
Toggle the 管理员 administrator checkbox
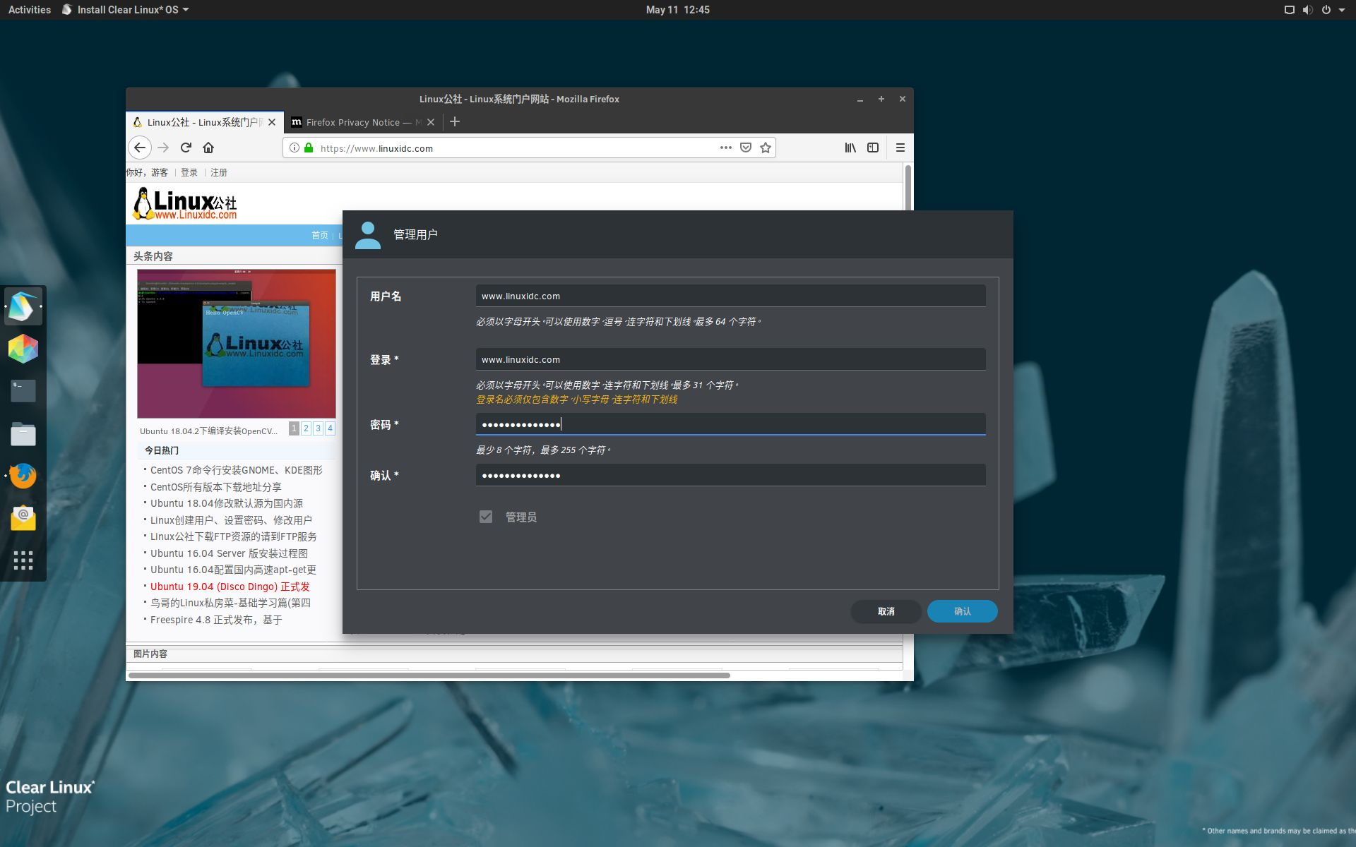coord(486,517)
